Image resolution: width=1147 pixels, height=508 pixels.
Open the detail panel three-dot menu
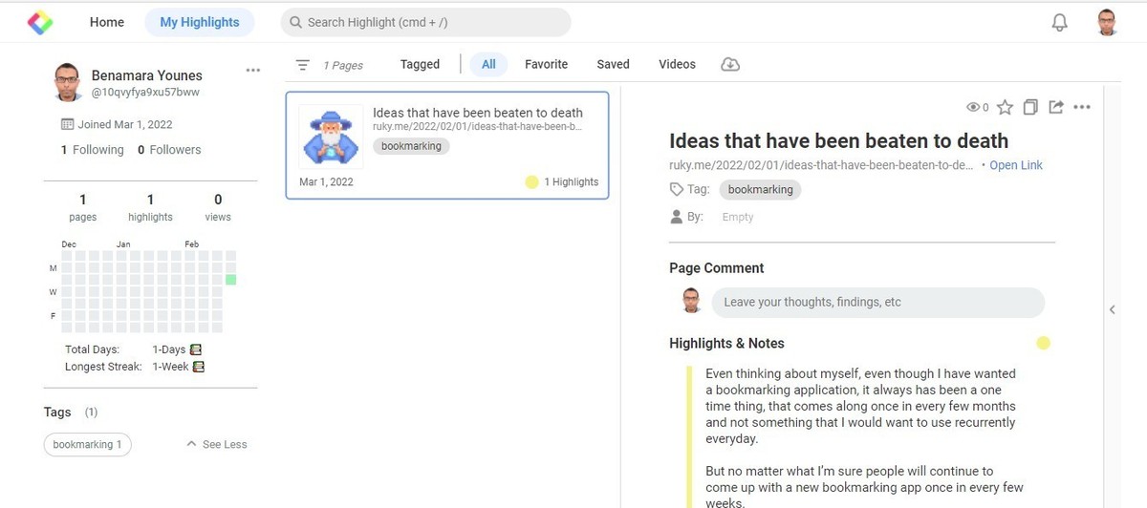coord(1082,107)
